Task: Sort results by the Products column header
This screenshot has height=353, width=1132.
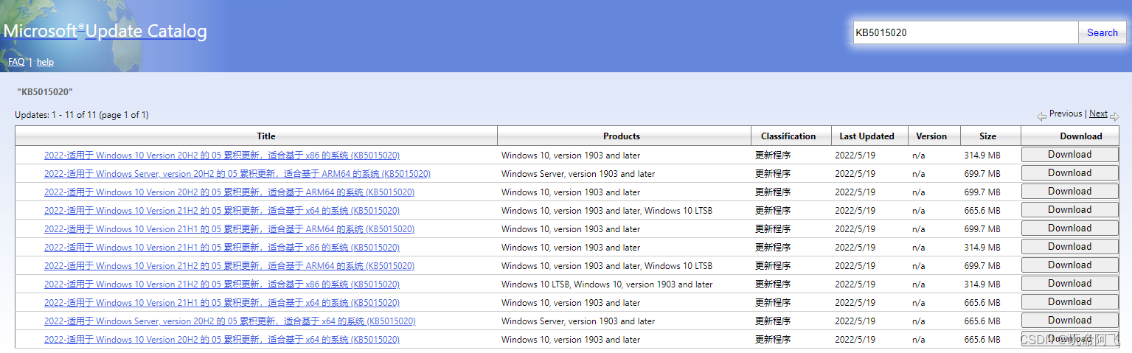Action: [622, 136]
